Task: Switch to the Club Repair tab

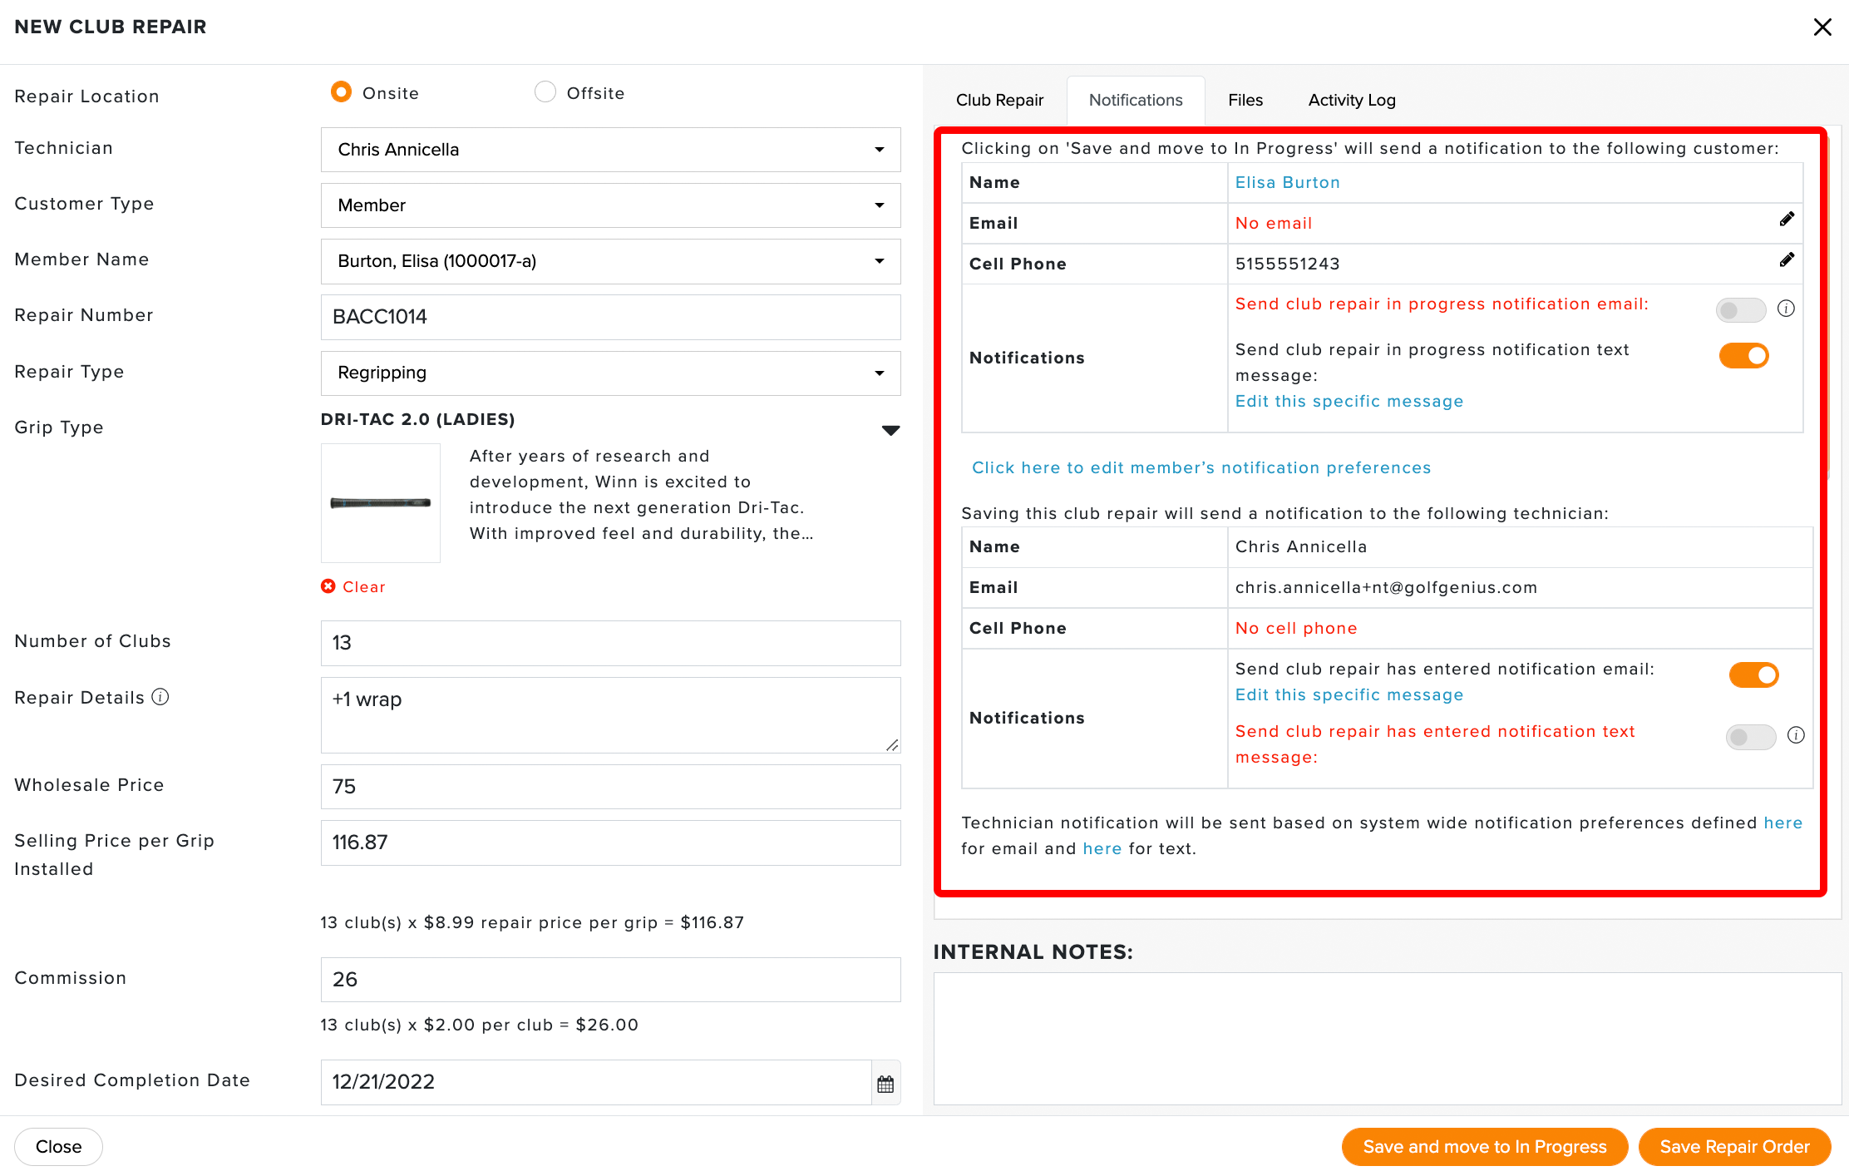Action: click(x=999, y=100)
